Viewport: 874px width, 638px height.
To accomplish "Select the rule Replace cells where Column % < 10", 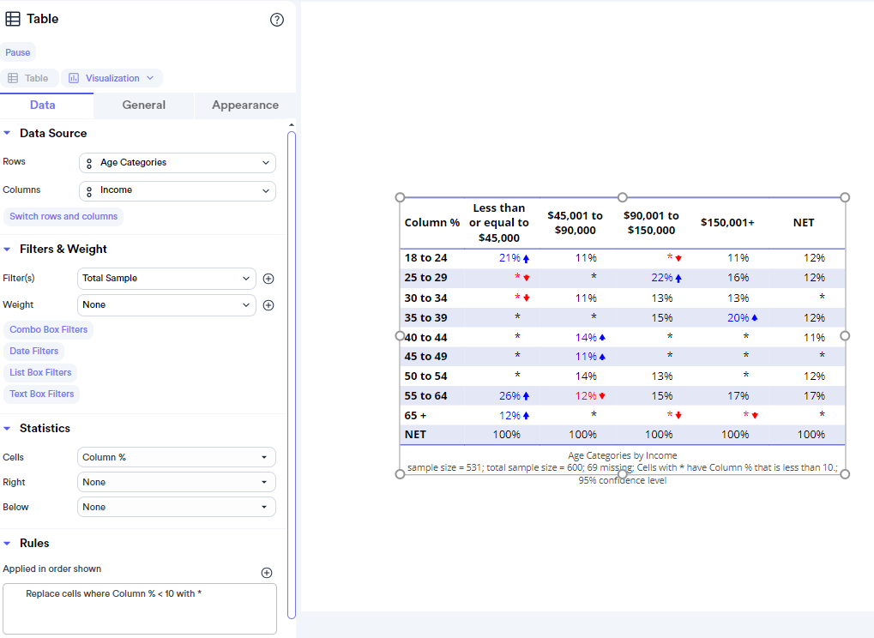I will click(114, 594).
